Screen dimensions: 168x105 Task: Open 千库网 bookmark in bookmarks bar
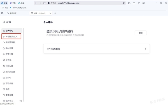coord(19,8)
